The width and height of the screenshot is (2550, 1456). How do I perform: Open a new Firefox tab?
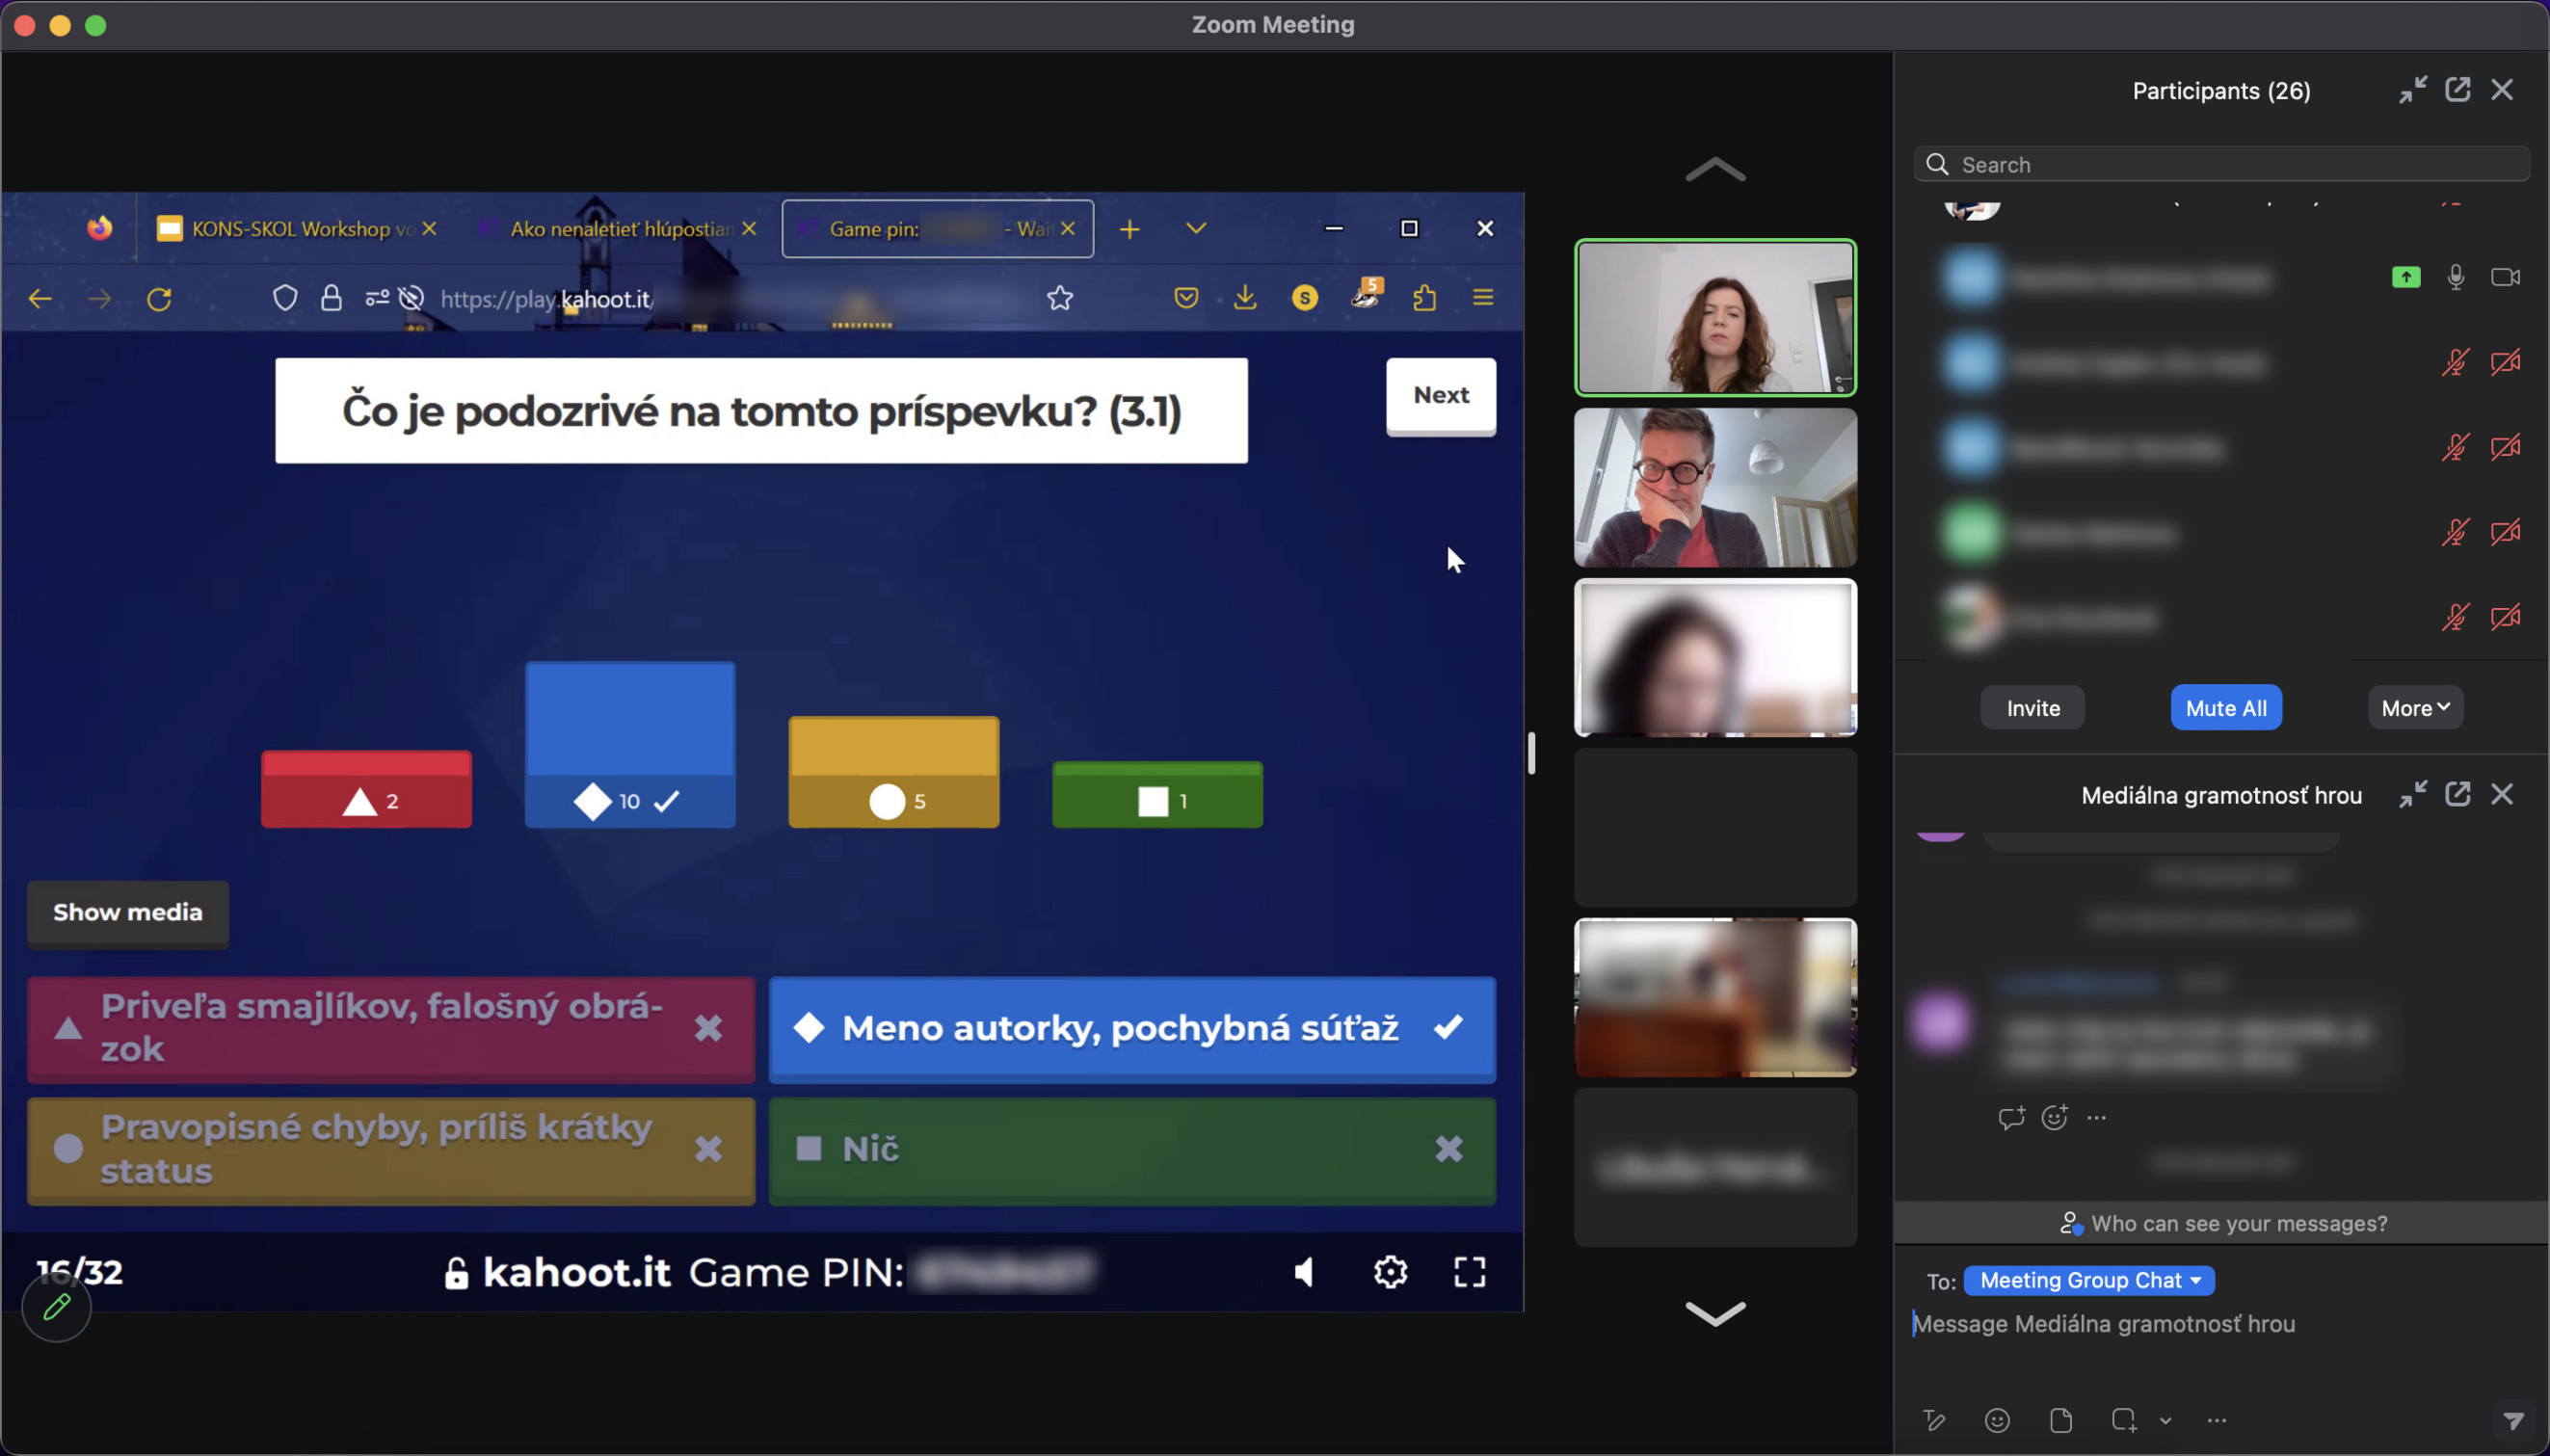coord(1129,229)
